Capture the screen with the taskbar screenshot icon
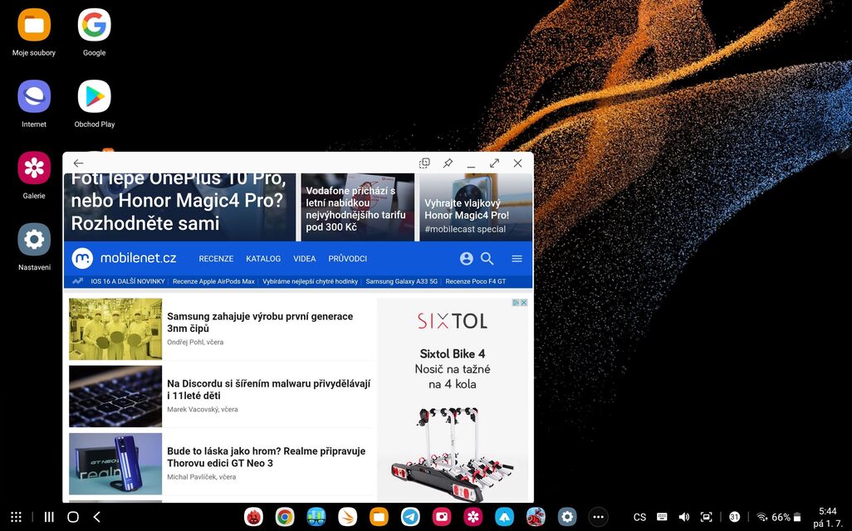The width and height of the screenshot is (852, 531). pos(707,516)
